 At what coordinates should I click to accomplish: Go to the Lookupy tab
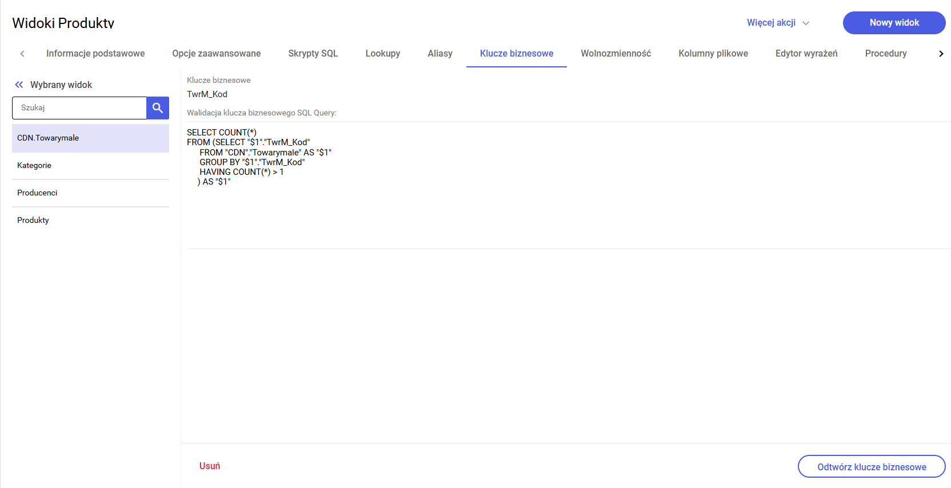click(383, 54)
